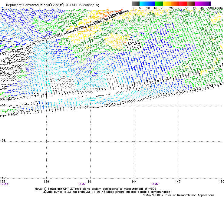224x197 pixels.
Task: Pick the yellow 20-25 knots color bar segment
Action: pos(167,4)
